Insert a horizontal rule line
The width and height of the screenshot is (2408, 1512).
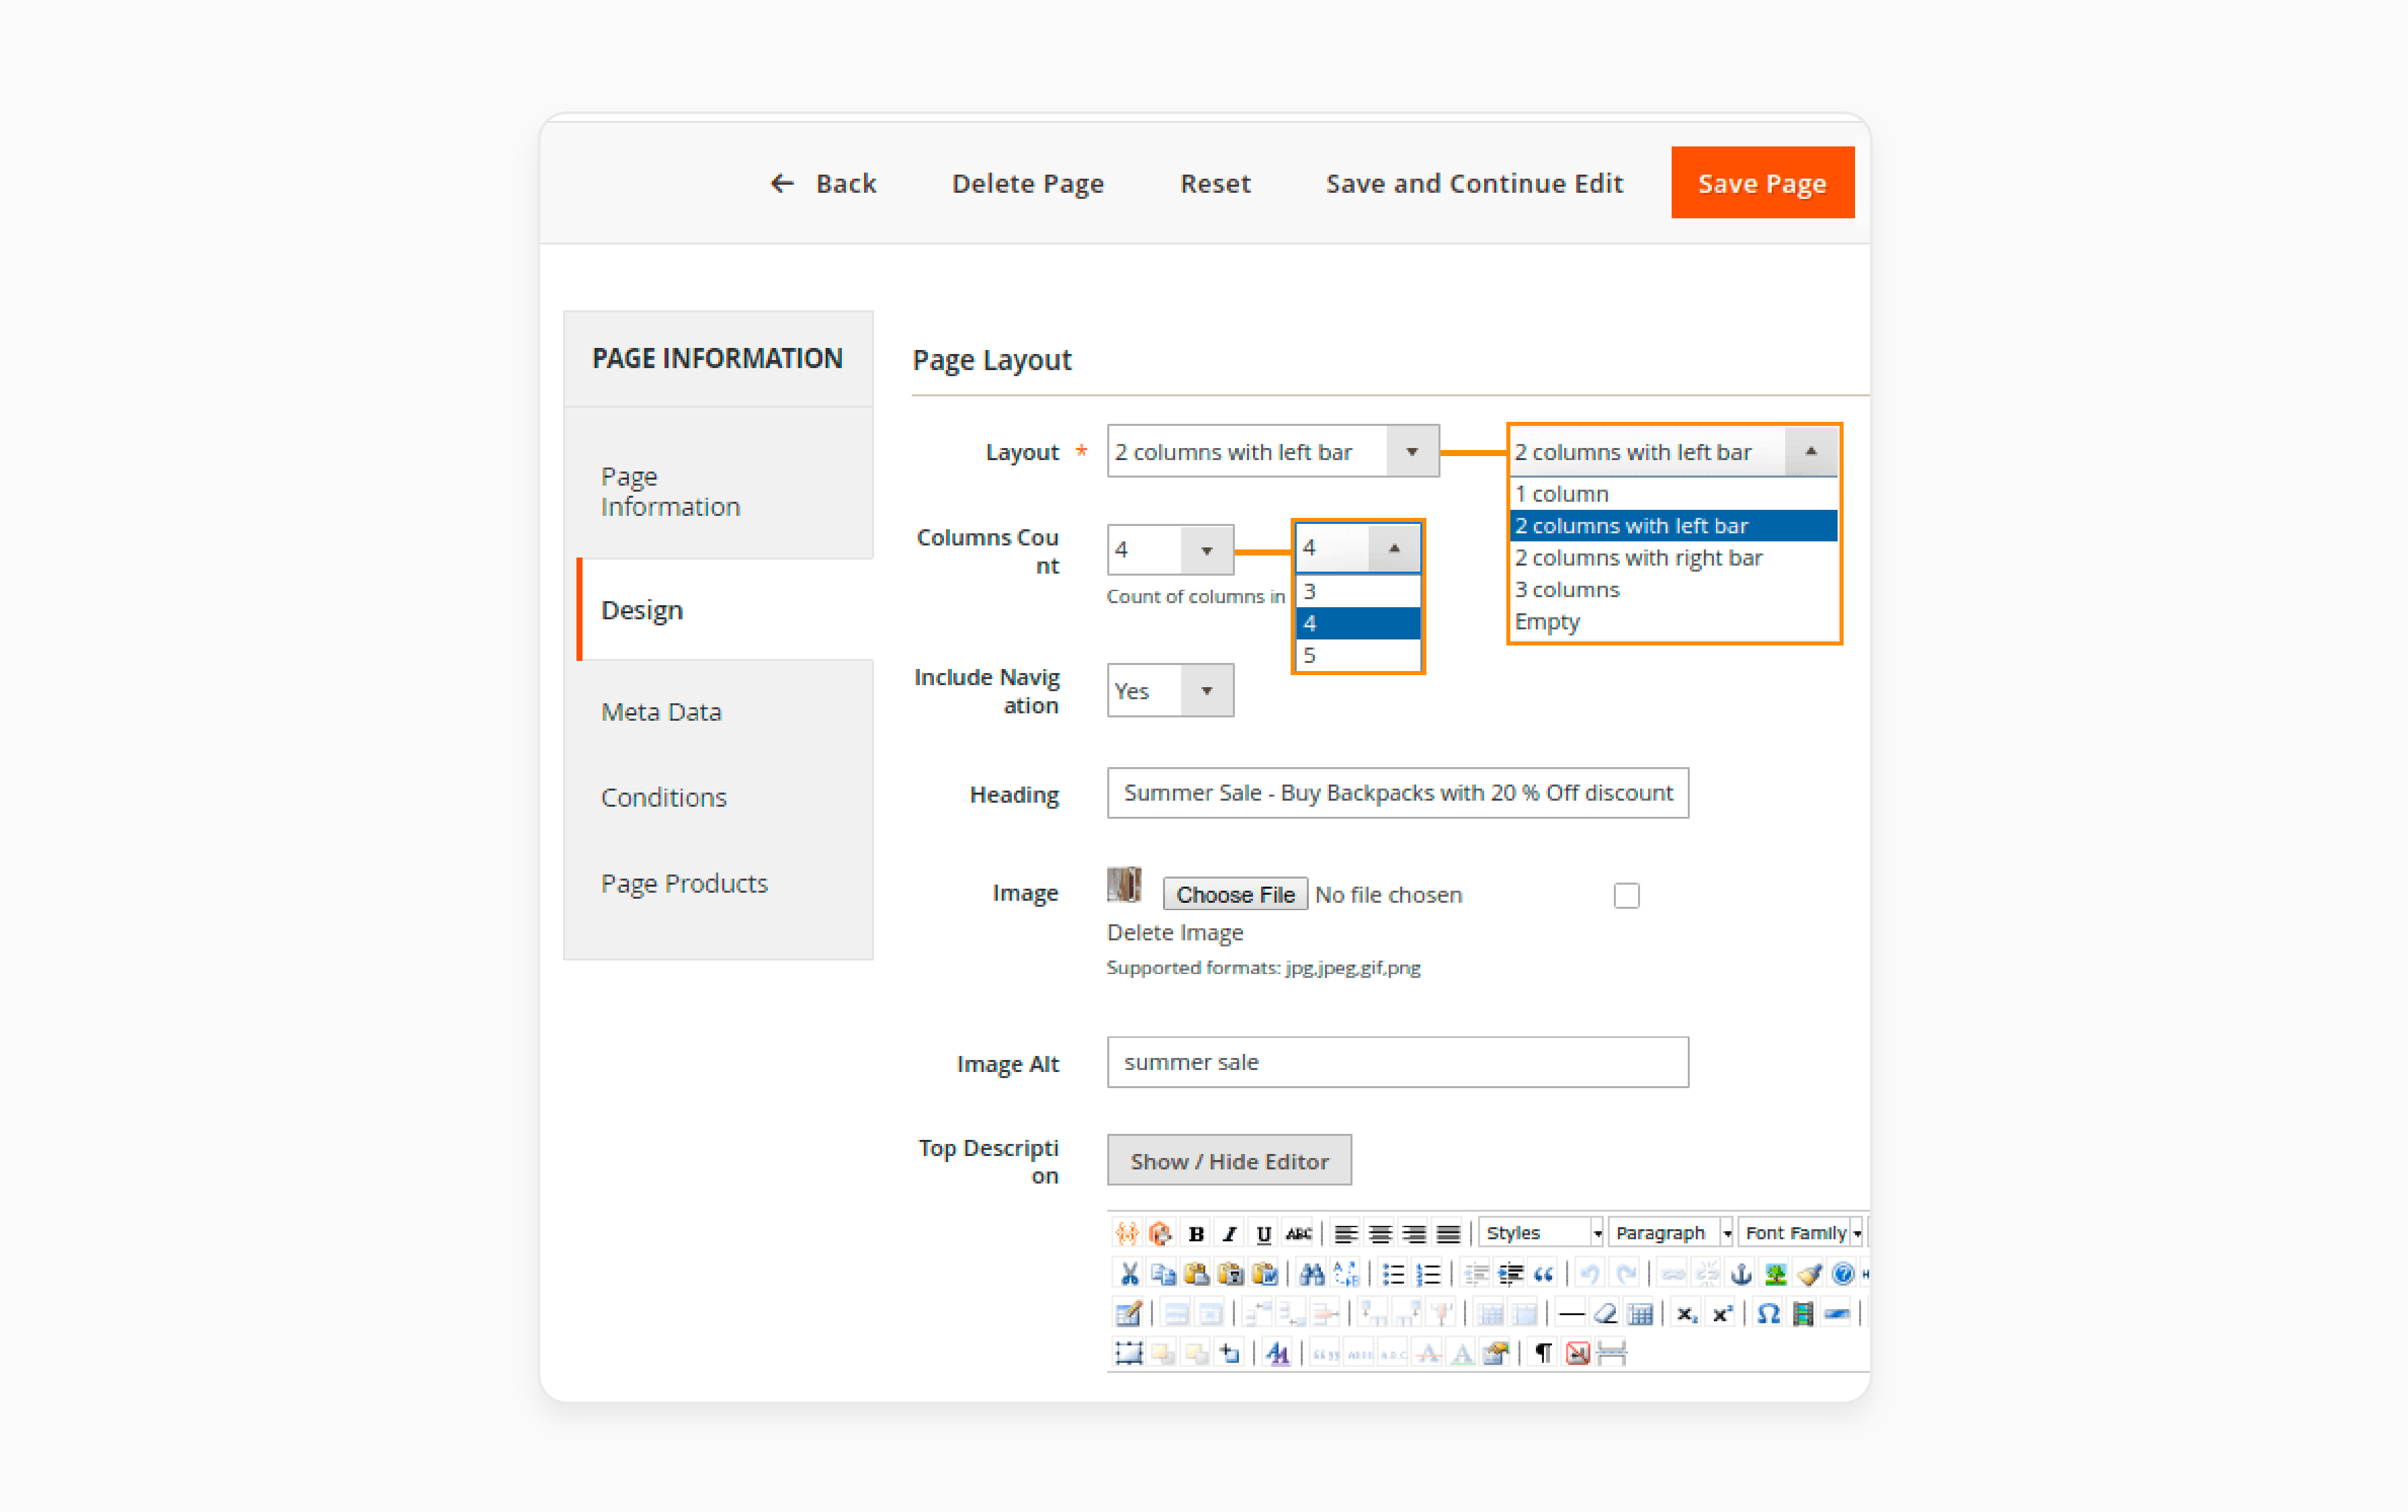1571,1313
